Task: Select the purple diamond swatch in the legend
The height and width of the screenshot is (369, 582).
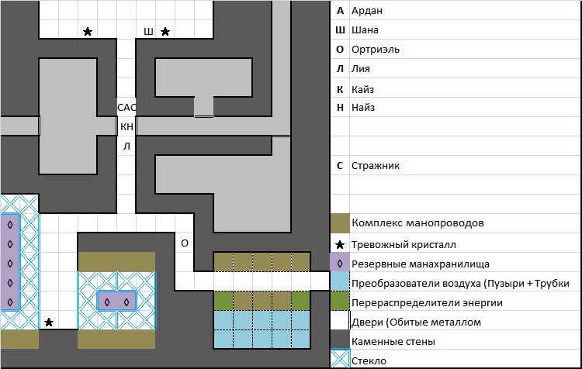Action: (340, 262)
